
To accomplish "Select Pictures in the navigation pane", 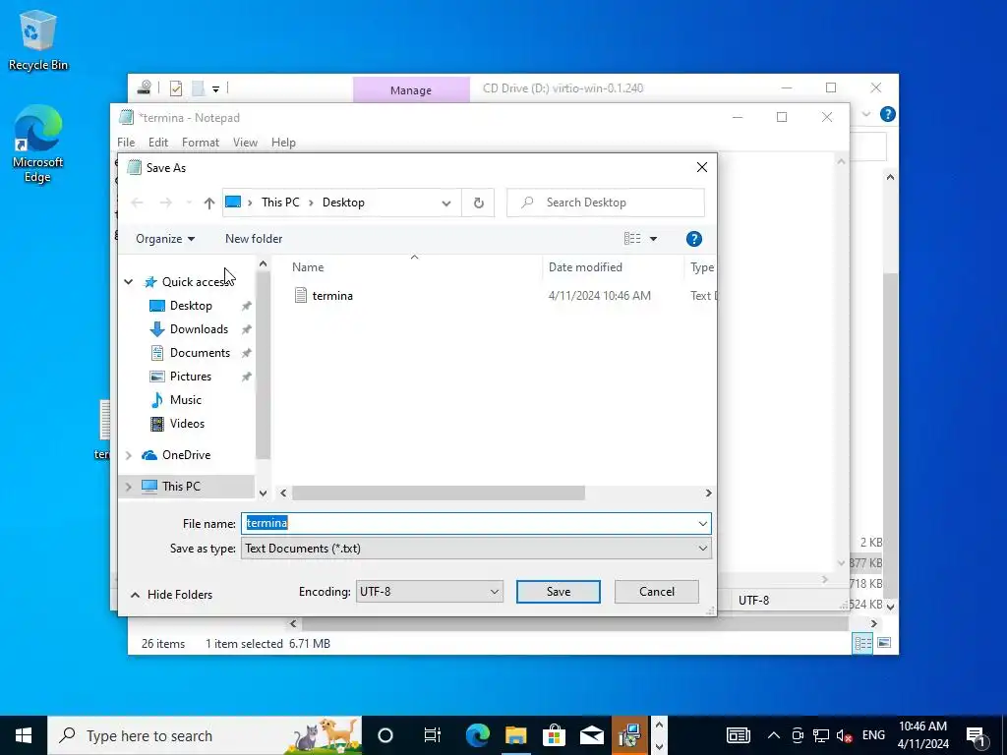I will [x=190, y=377].
